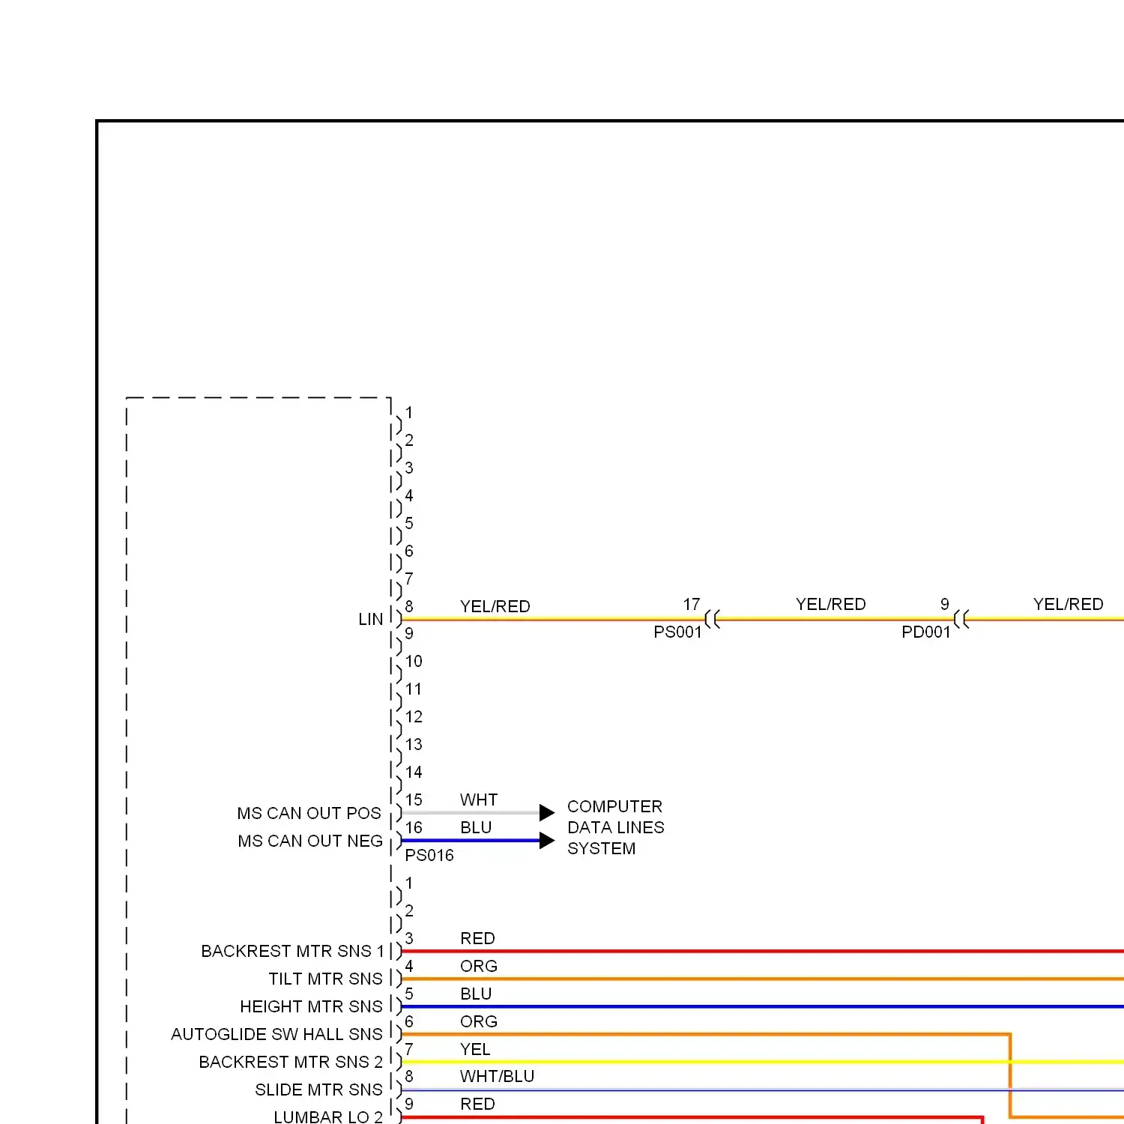The width and height of the screenshot is (1124, 1124).
Task: Select the LUMBAR LO 2 label
Action: point(328,1117)
